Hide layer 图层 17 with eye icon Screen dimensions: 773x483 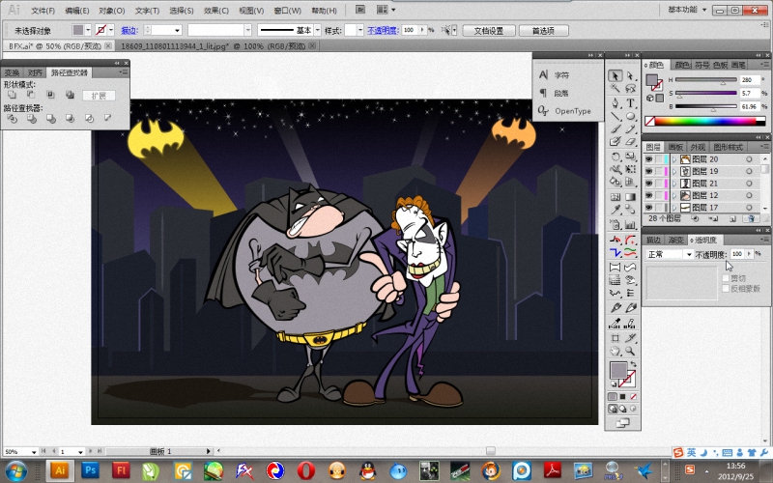click(x=648, y=208)
